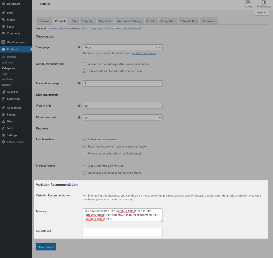Follow the product permalinks link
Screen dimensions: 273x258
[144, 53]
